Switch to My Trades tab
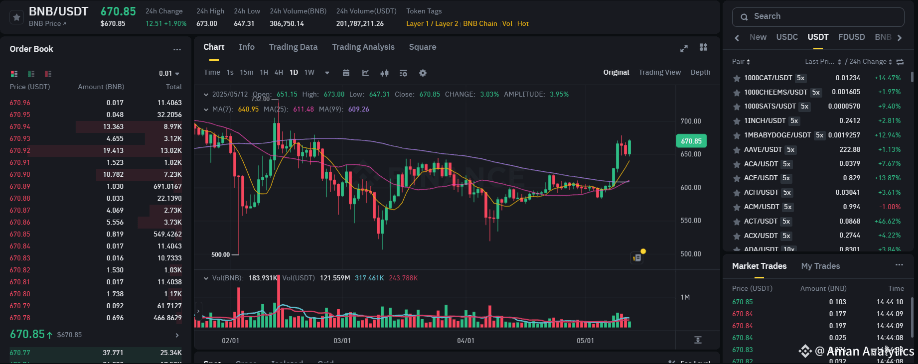This screenshot has height=364, width=918. tap(820, 266)
